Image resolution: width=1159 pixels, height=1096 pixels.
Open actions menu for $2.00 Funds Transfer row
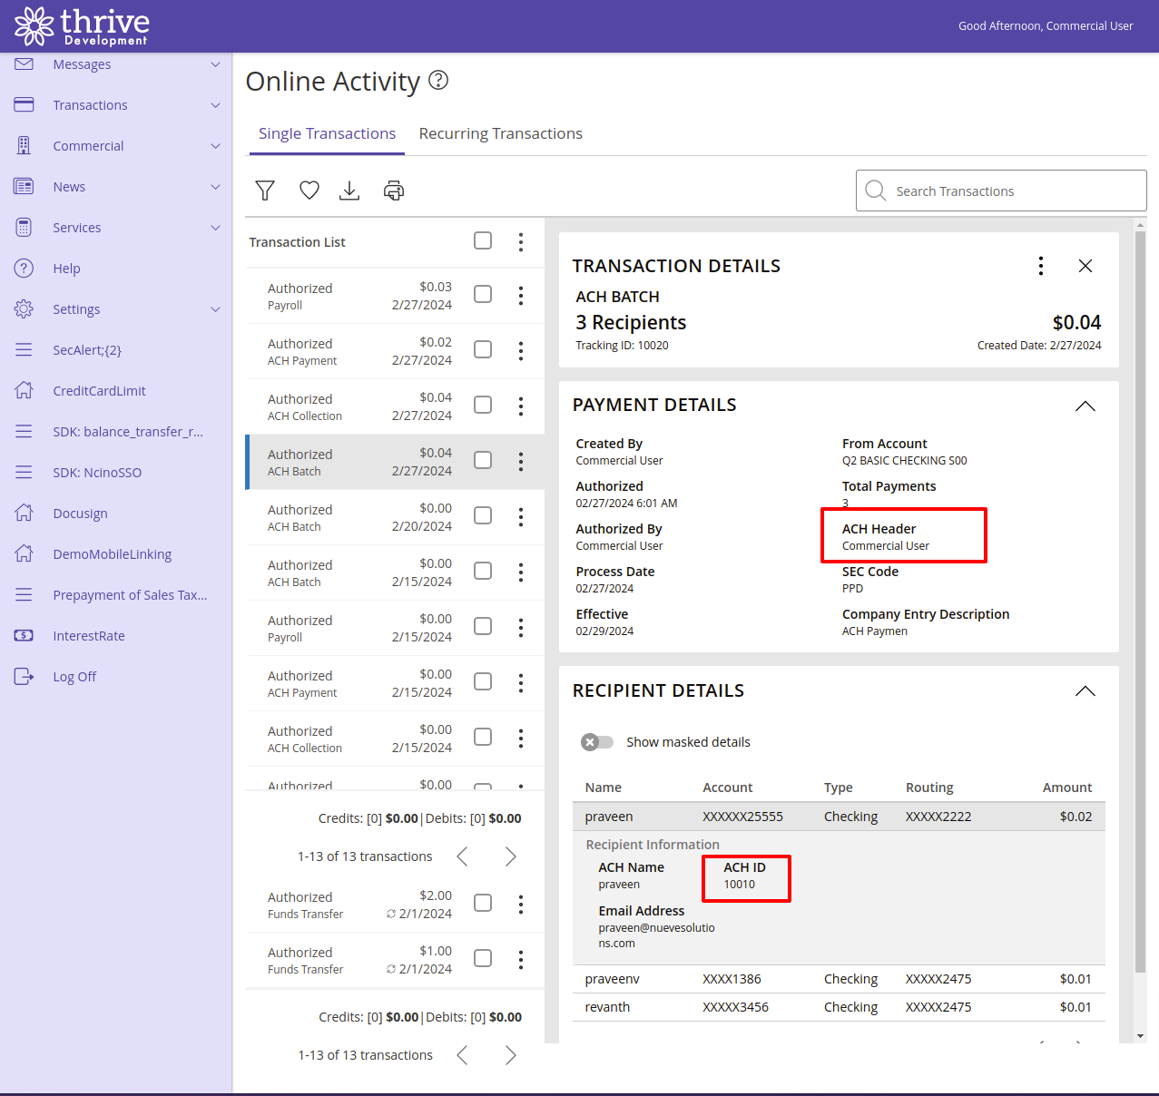coord(521,904)
